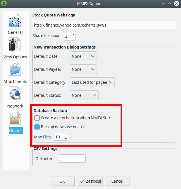Screen dimensions: 181x189
Task: Select the highlighted Others label
Action: pos(16,131)
